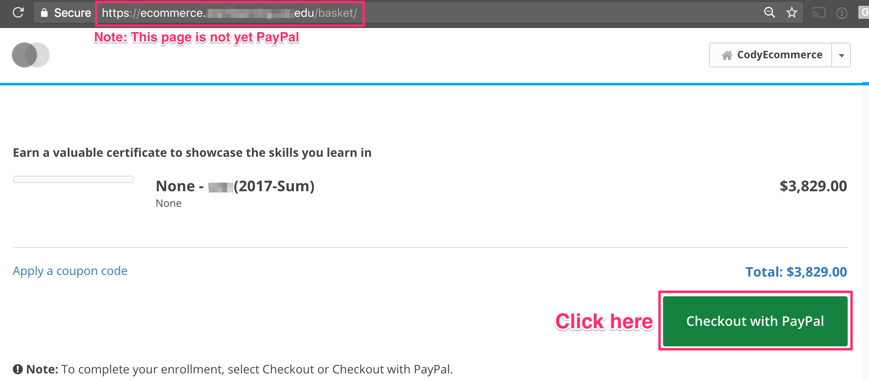Click the Total: $3,829.00 amount
This screenshot has height=380, width=869.
(x=796, y=272)
